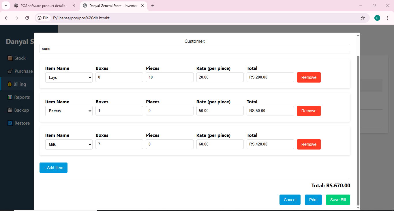Open the Chrome three-dot menu
The height and width of the screenshot is (211, 394).
(x=388, y=18)
